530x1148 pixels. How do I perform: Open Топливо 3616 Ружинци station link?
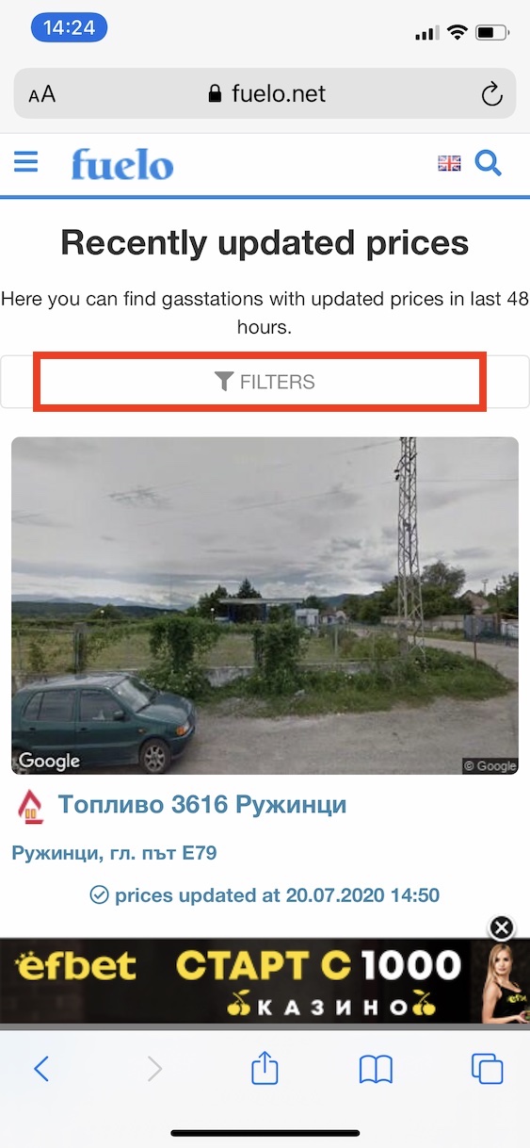[x=202, y=804]
